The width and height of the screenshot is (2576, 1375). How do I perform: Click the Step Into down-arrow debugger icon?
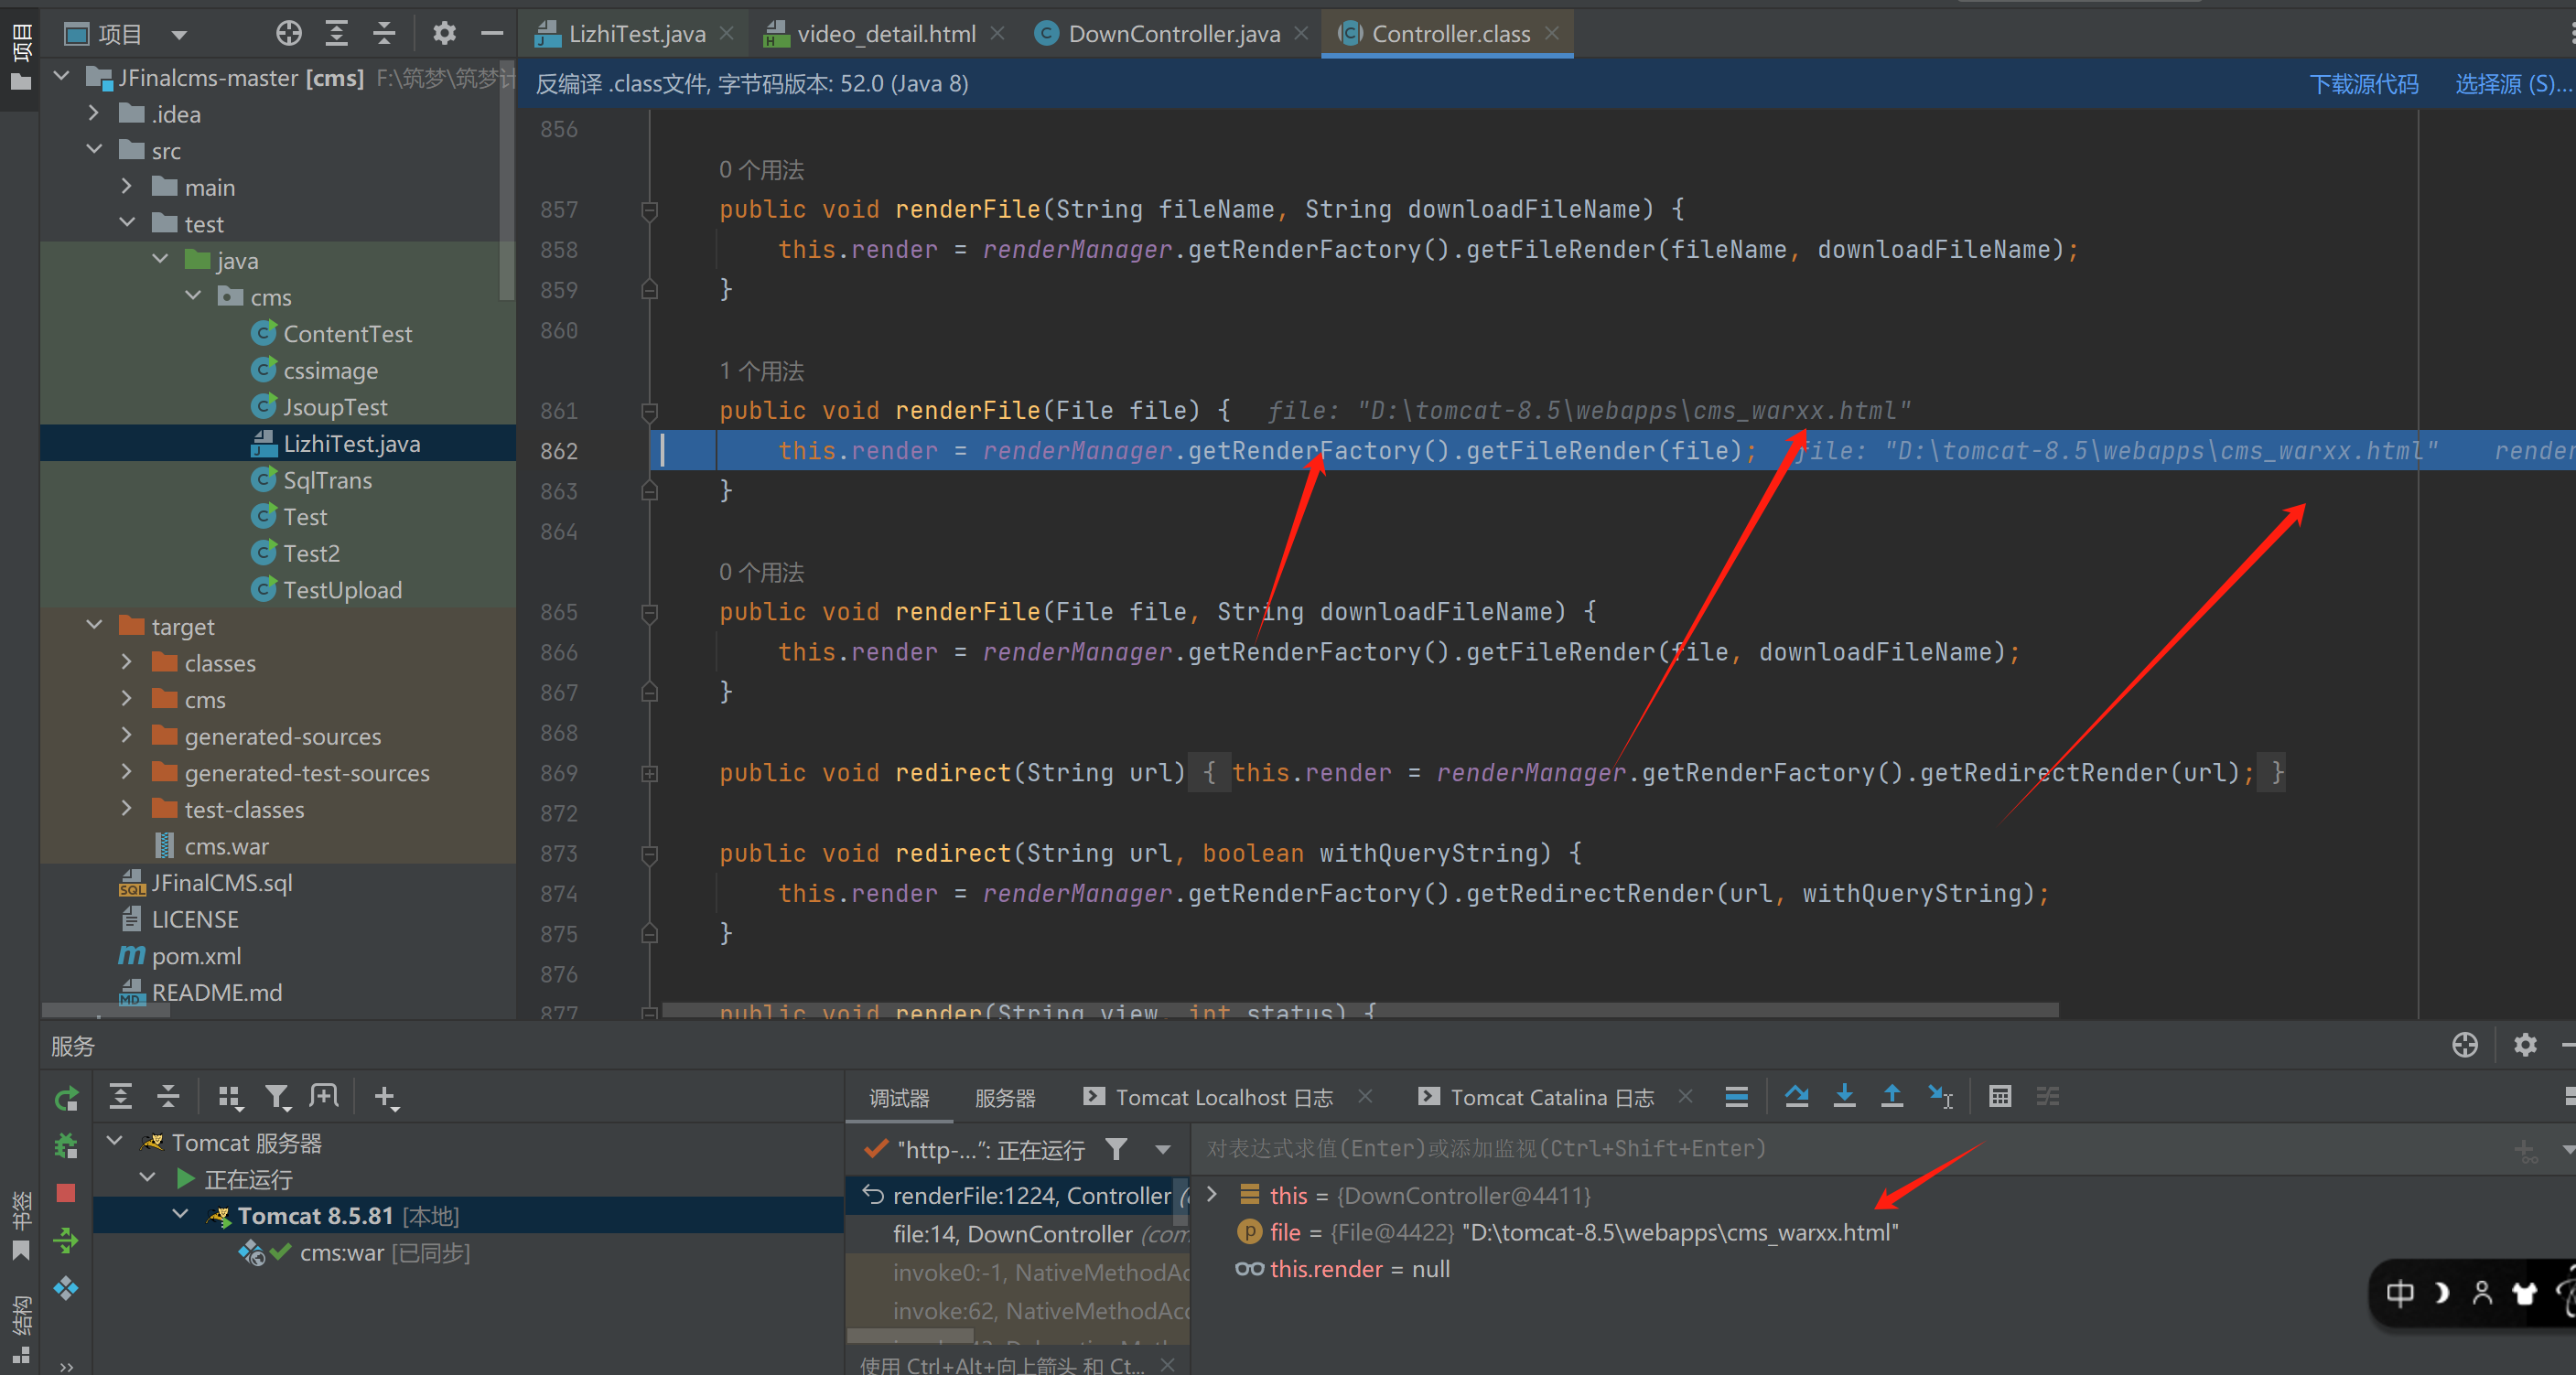click(x=1844, y=1097)
